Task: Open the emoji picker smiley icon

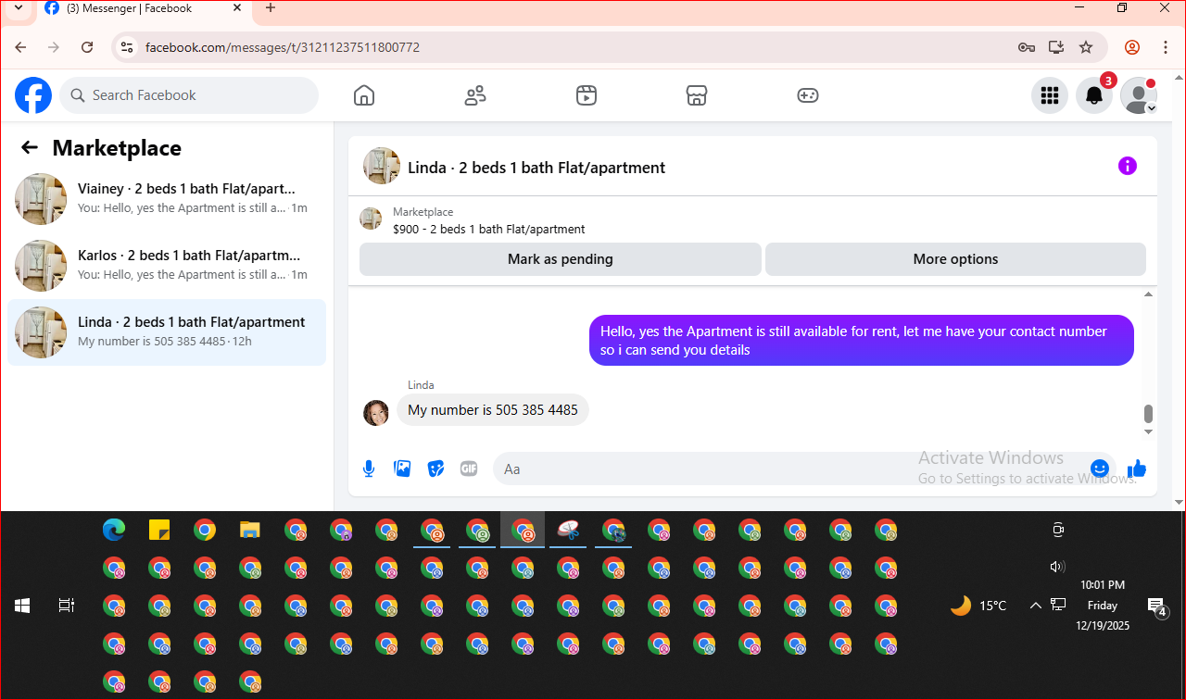Action: 1100,469
